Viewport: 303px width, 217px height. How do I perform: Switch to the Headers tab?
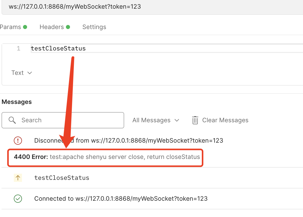[x=54, y=27]
